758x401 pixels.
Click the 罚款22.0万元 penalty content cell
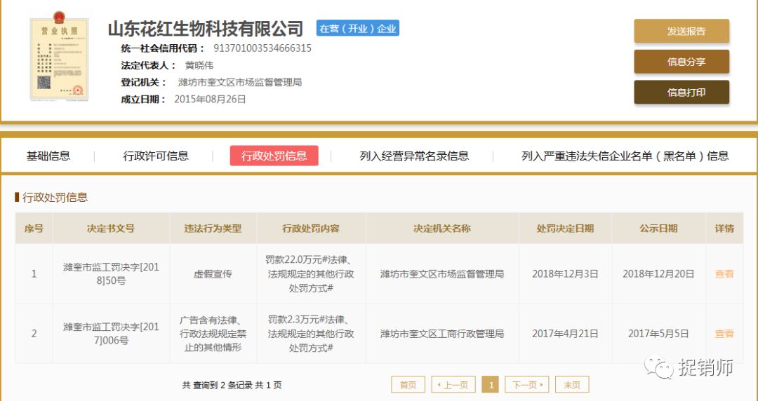[x=311, y=274]
